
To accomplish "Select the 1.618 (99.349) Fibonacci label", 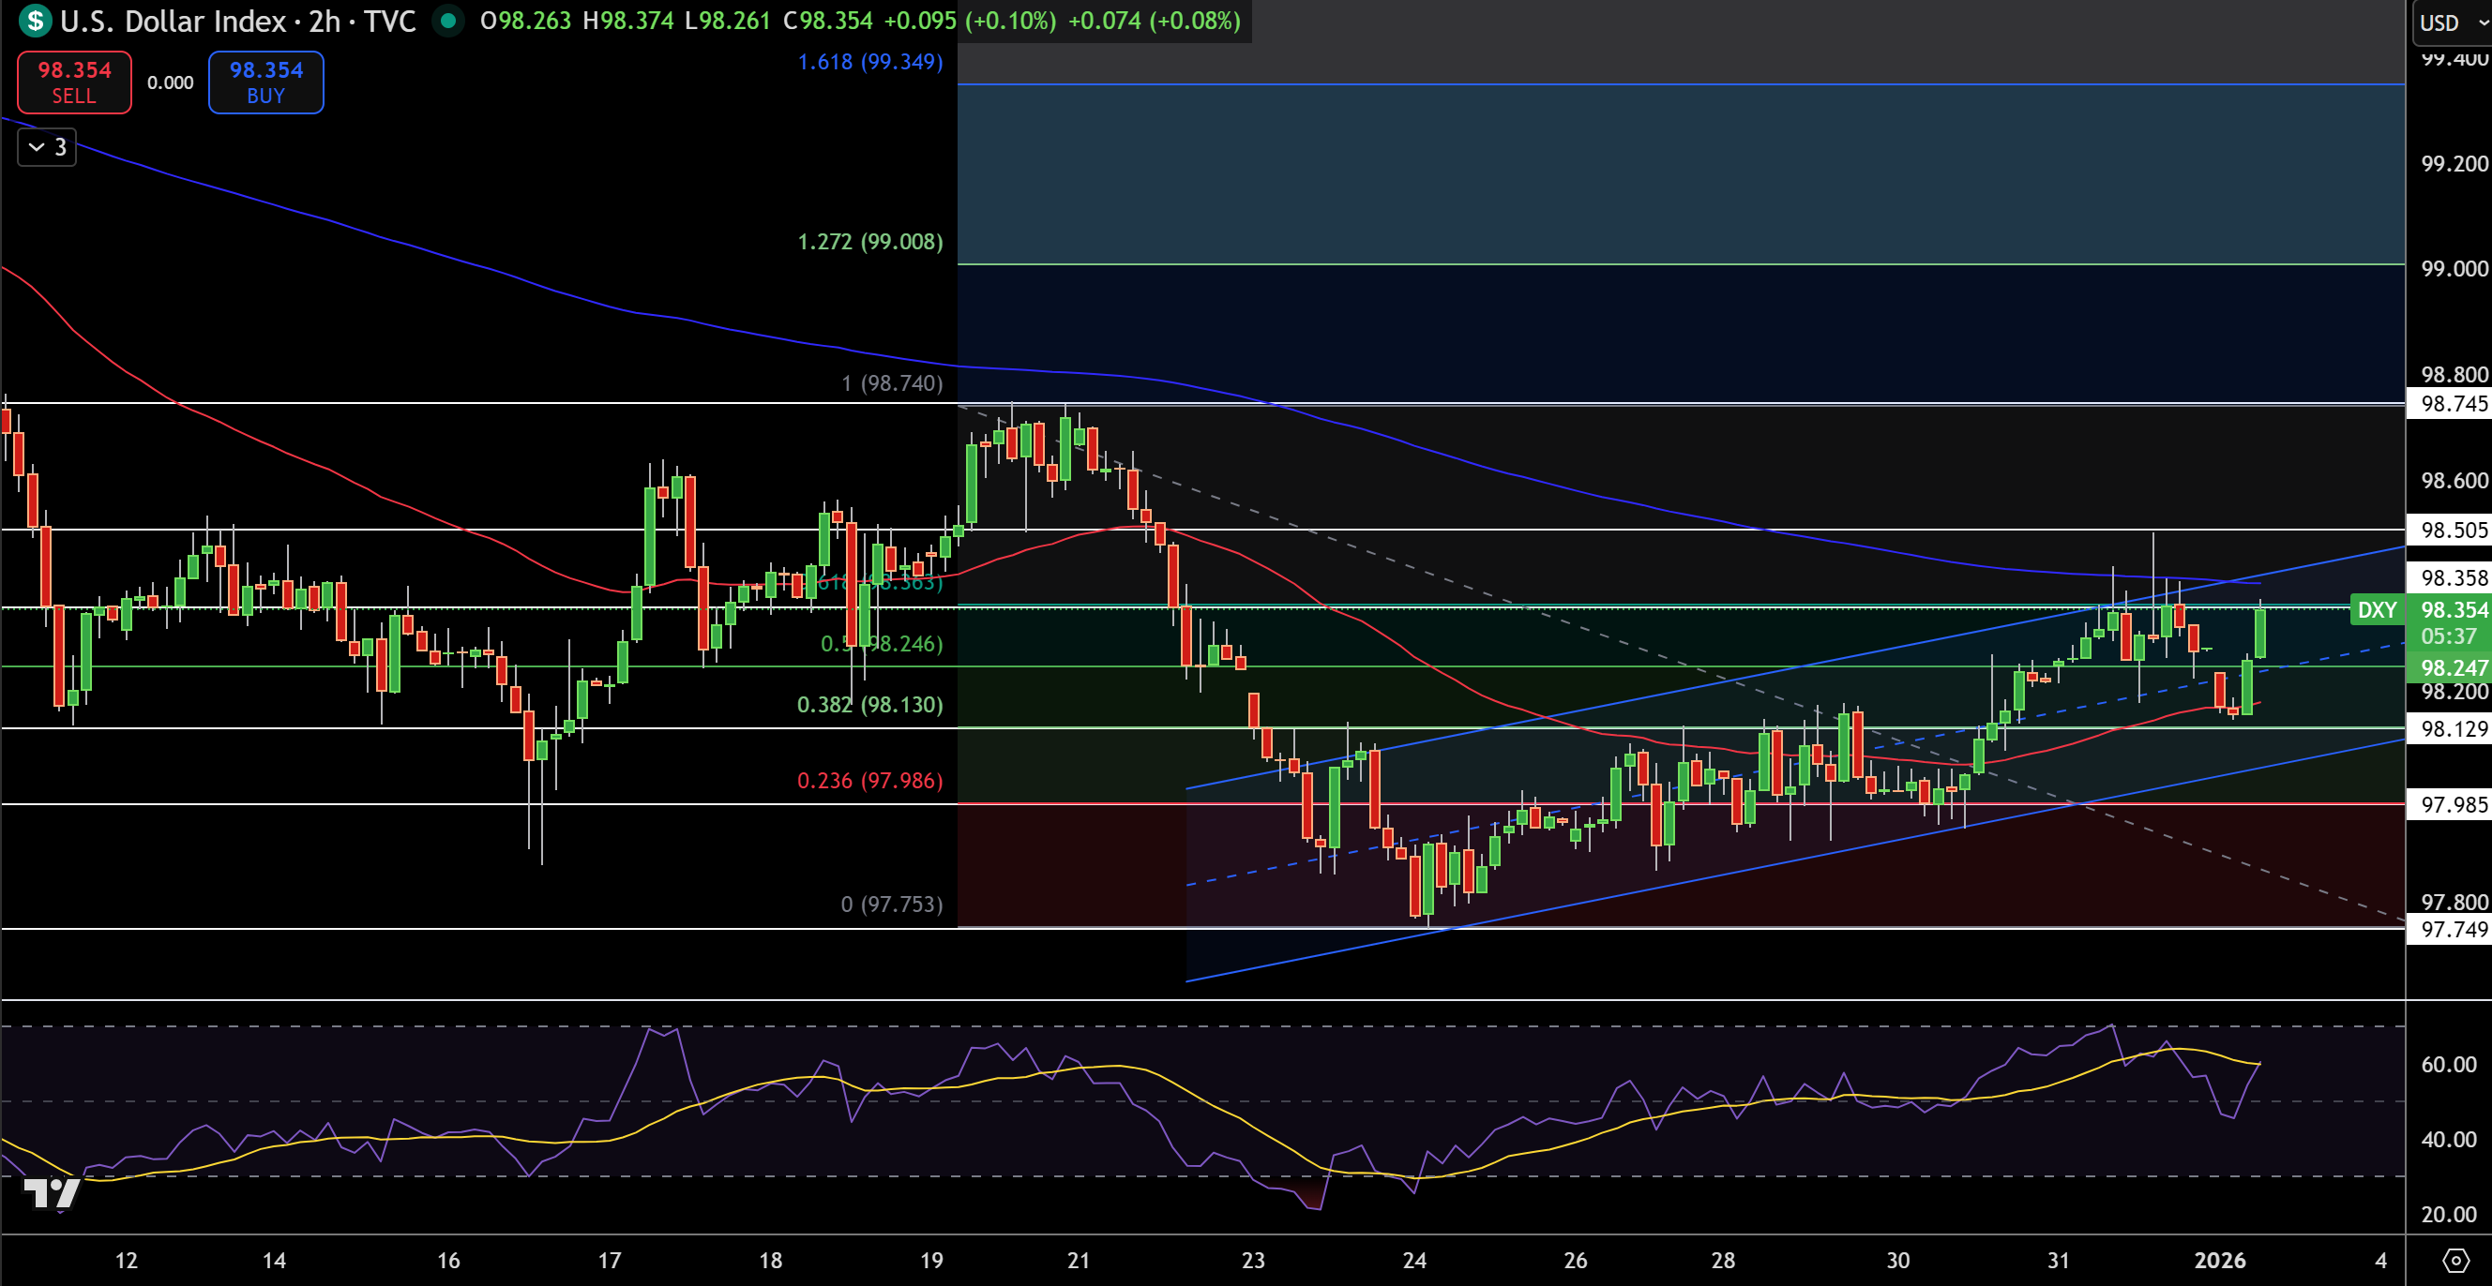I will [869, 62].
